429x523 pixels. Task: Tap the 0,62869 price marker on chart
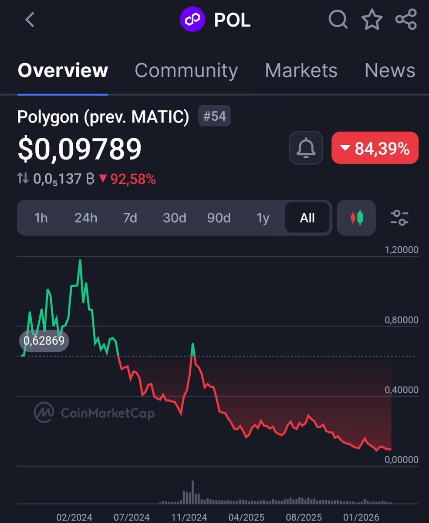[44, 340]
